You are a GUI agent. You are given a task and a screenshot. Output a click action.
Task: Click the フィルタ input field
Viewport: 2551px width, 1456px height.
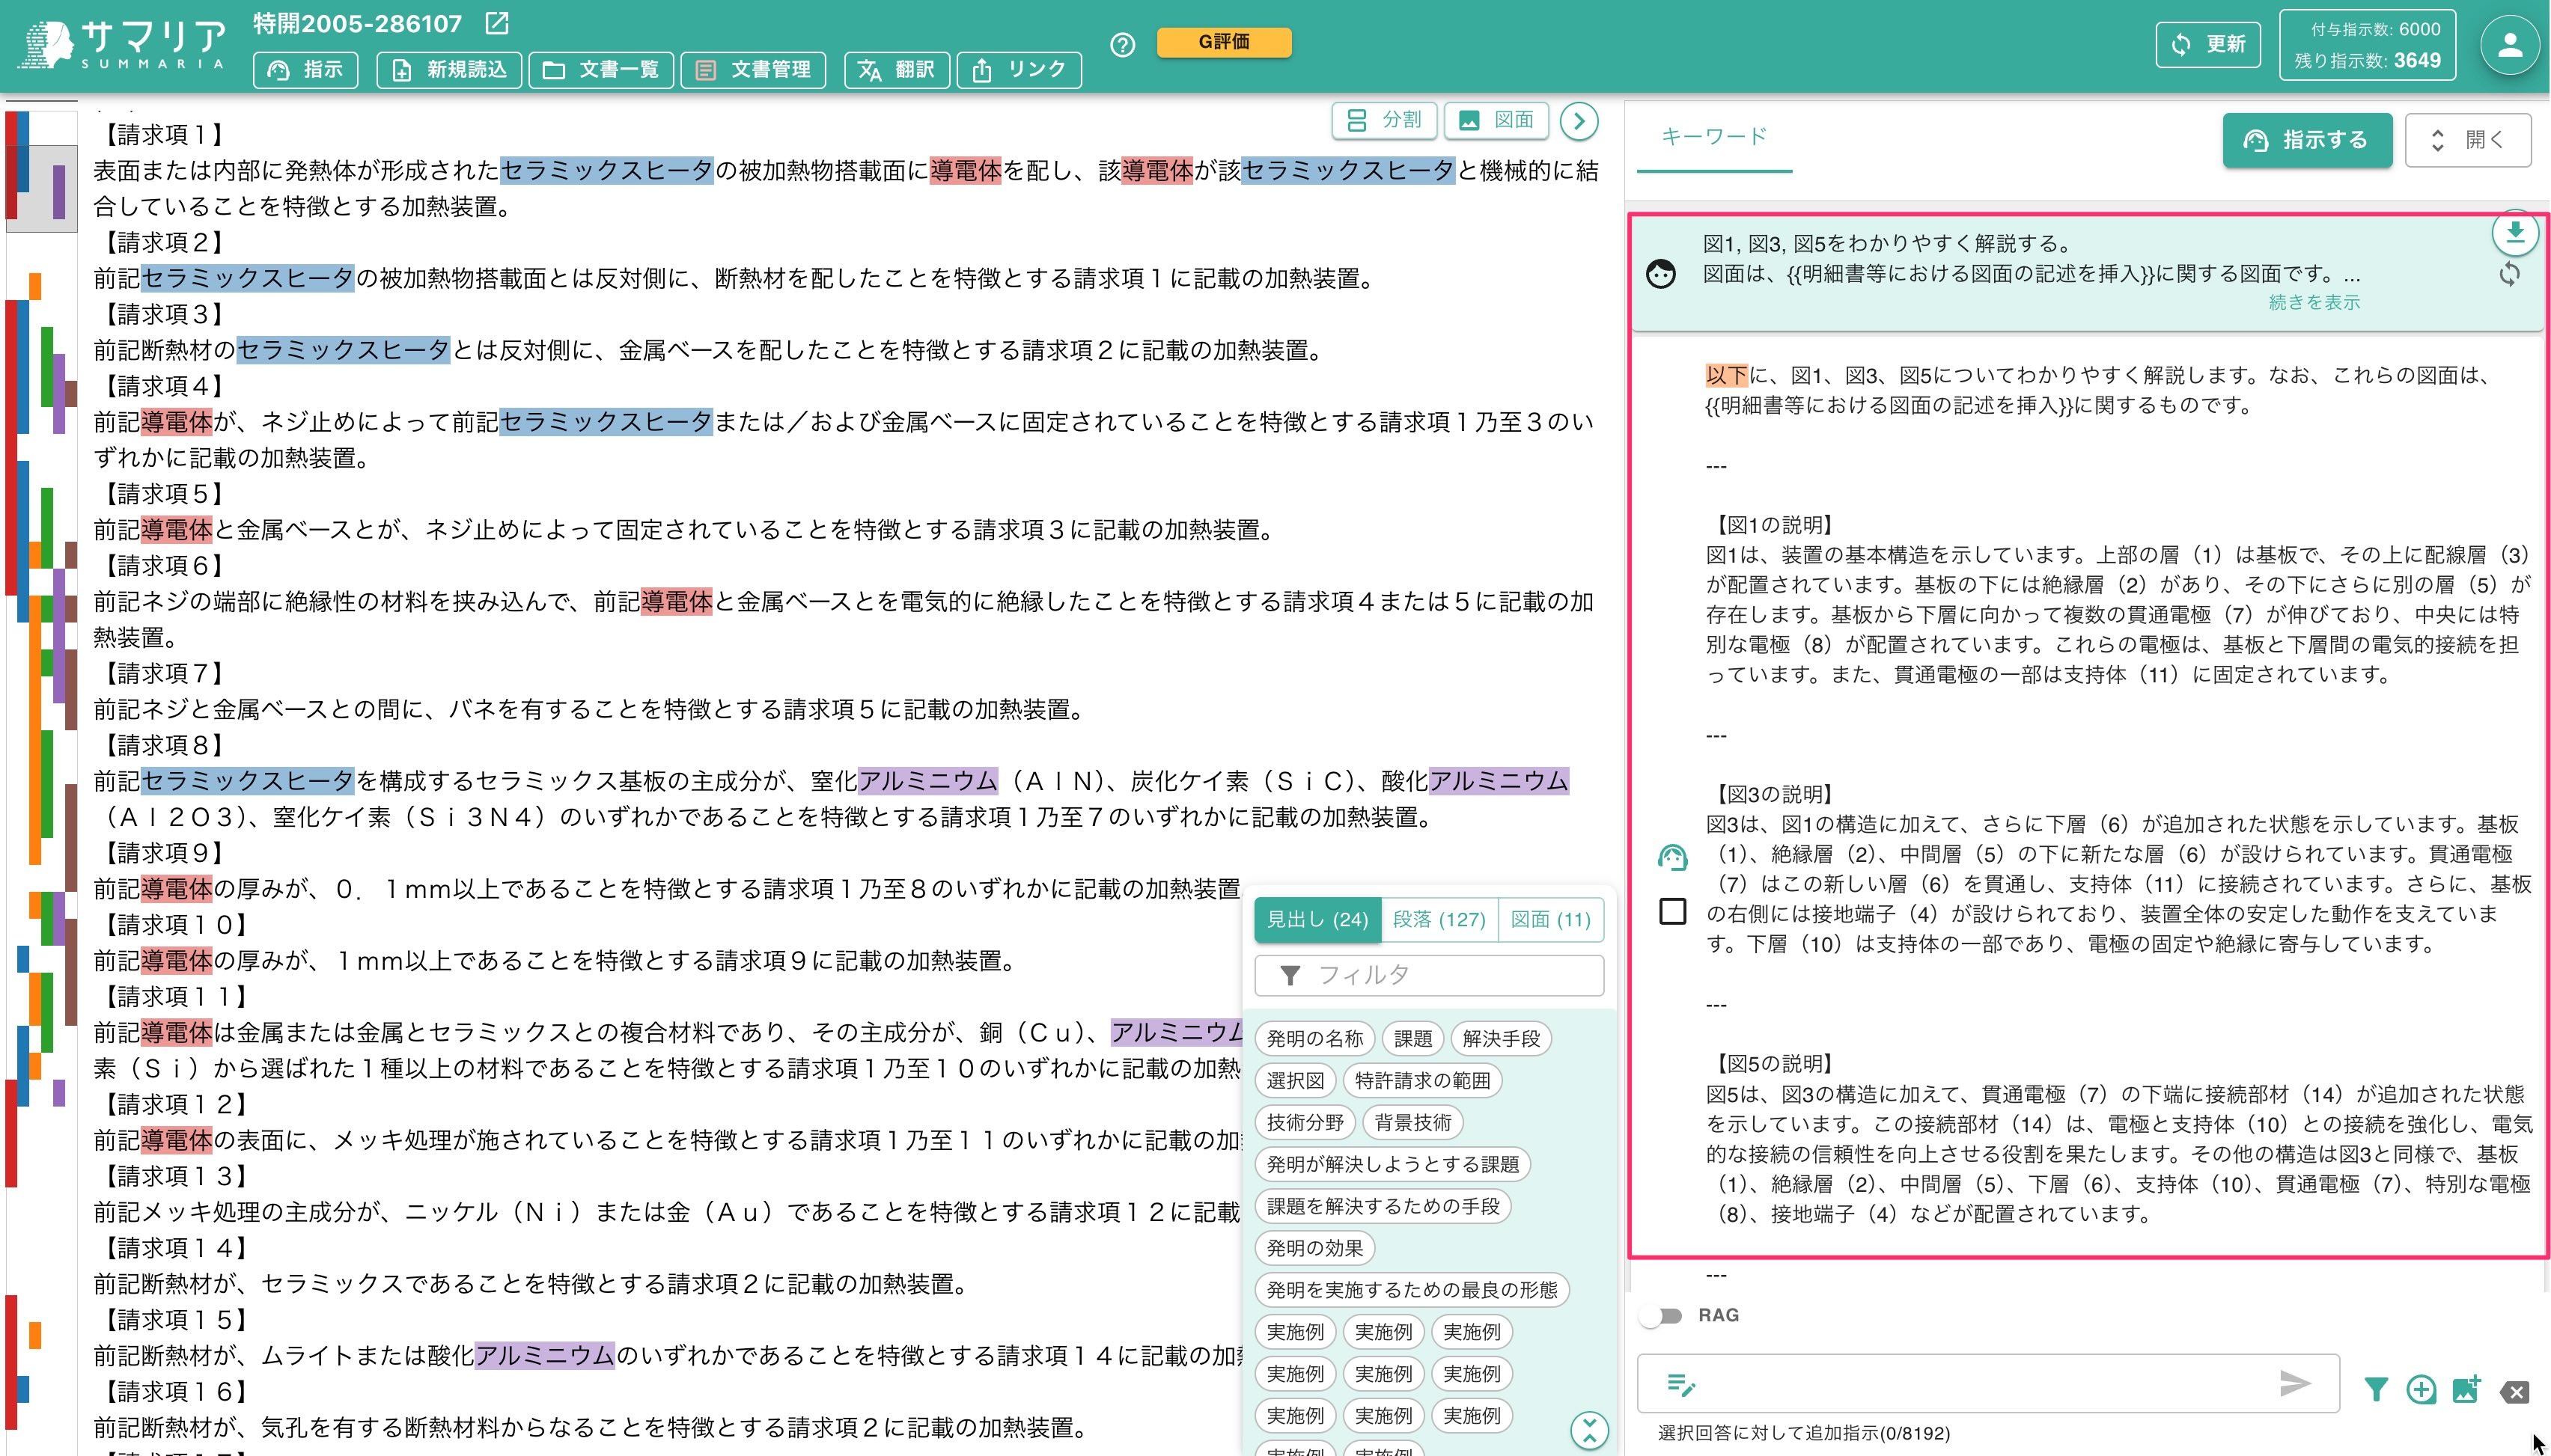(x=1428, y=975)
